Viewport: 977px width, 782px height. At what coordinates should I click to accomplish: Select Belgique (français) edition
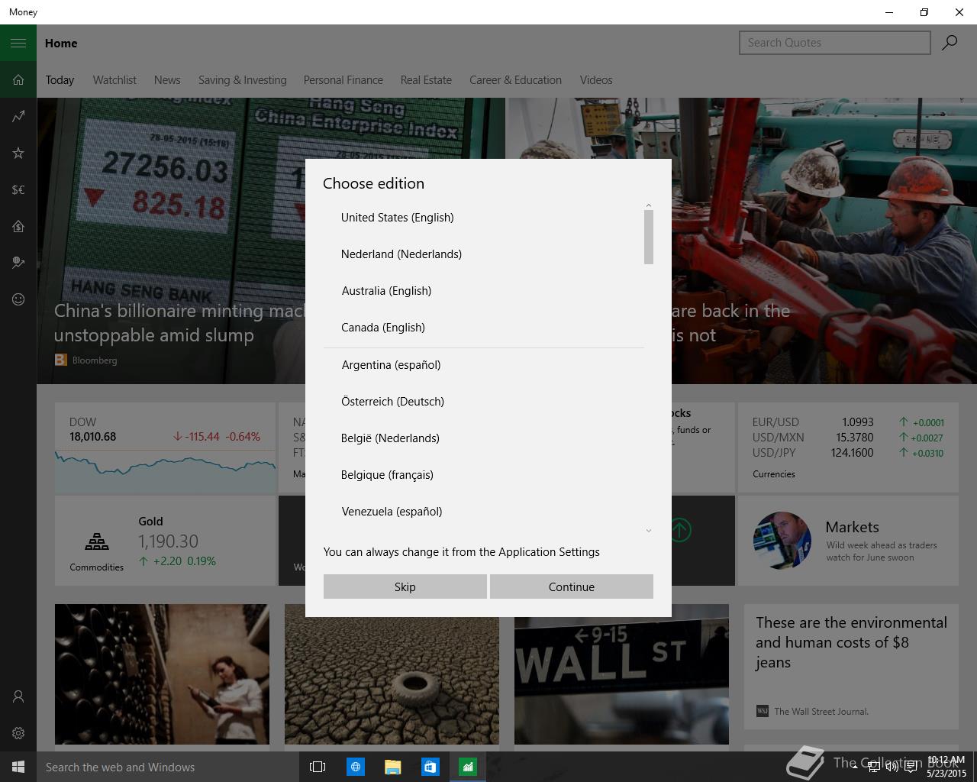click(x=484, y=475)
